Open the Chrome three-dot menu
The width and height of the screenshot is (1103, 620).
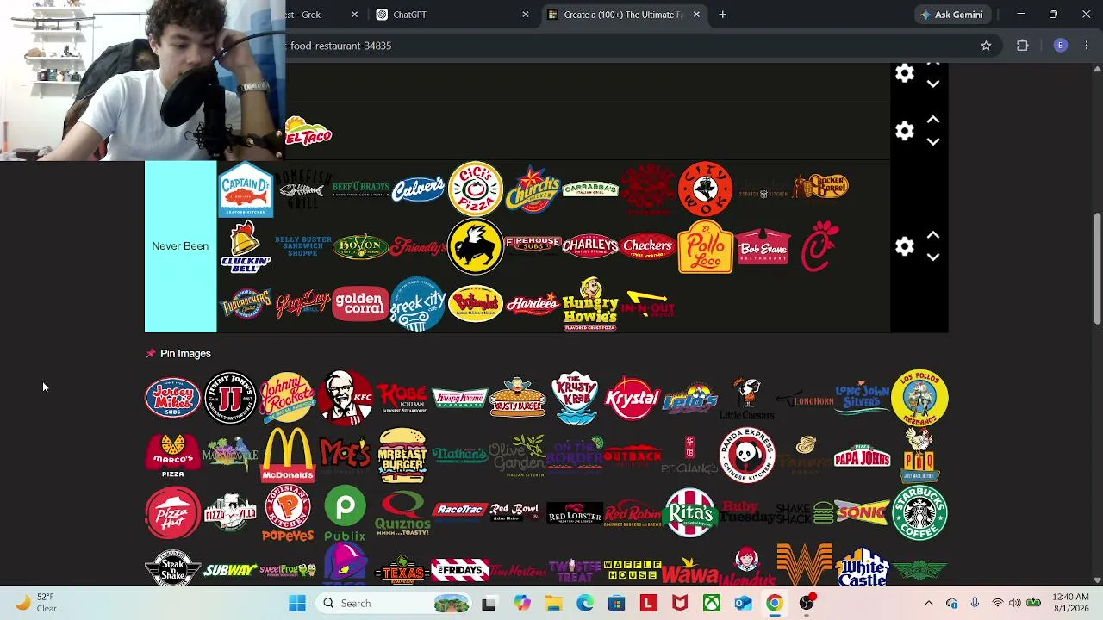pyautogui.click(x=1087, y=46)
